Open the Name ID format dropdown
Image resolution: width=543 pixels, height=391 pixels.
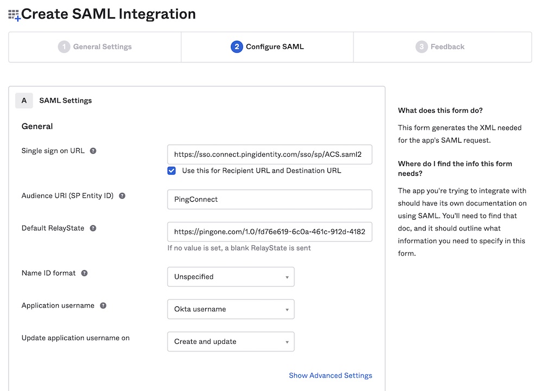231,277
